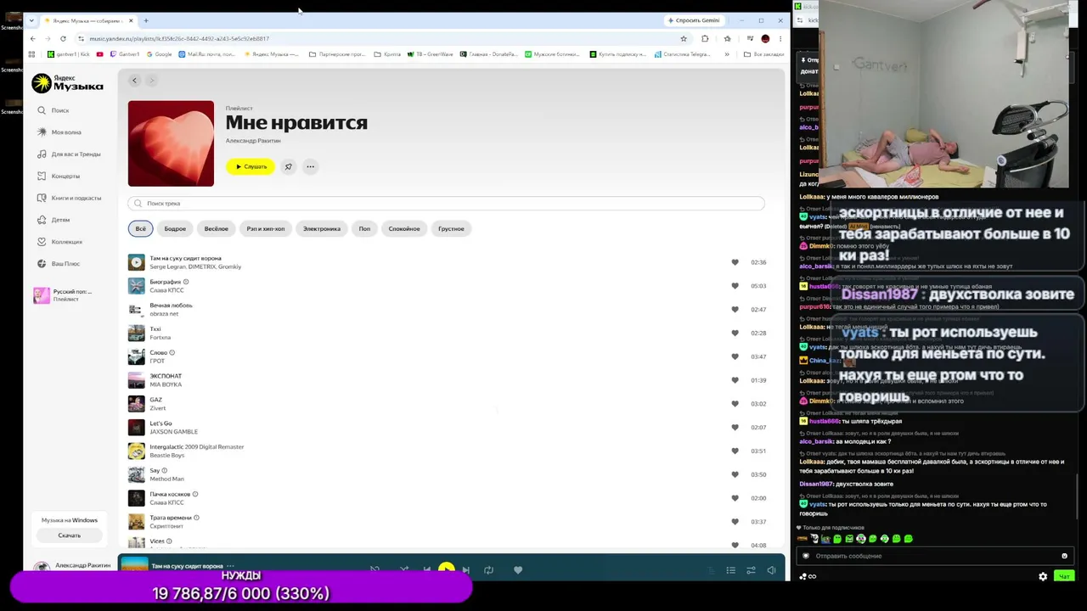The image size is (1087, 611).
Task: Filter tracks by Бодрое mood
Action: pos(175,228)
